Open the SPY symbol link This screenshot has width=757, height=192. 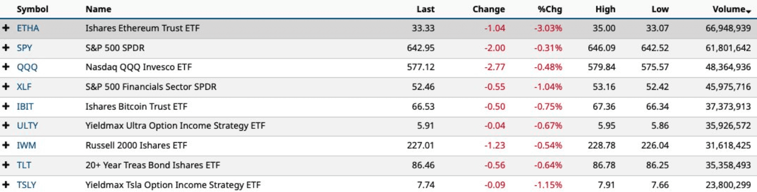point(25,48)
